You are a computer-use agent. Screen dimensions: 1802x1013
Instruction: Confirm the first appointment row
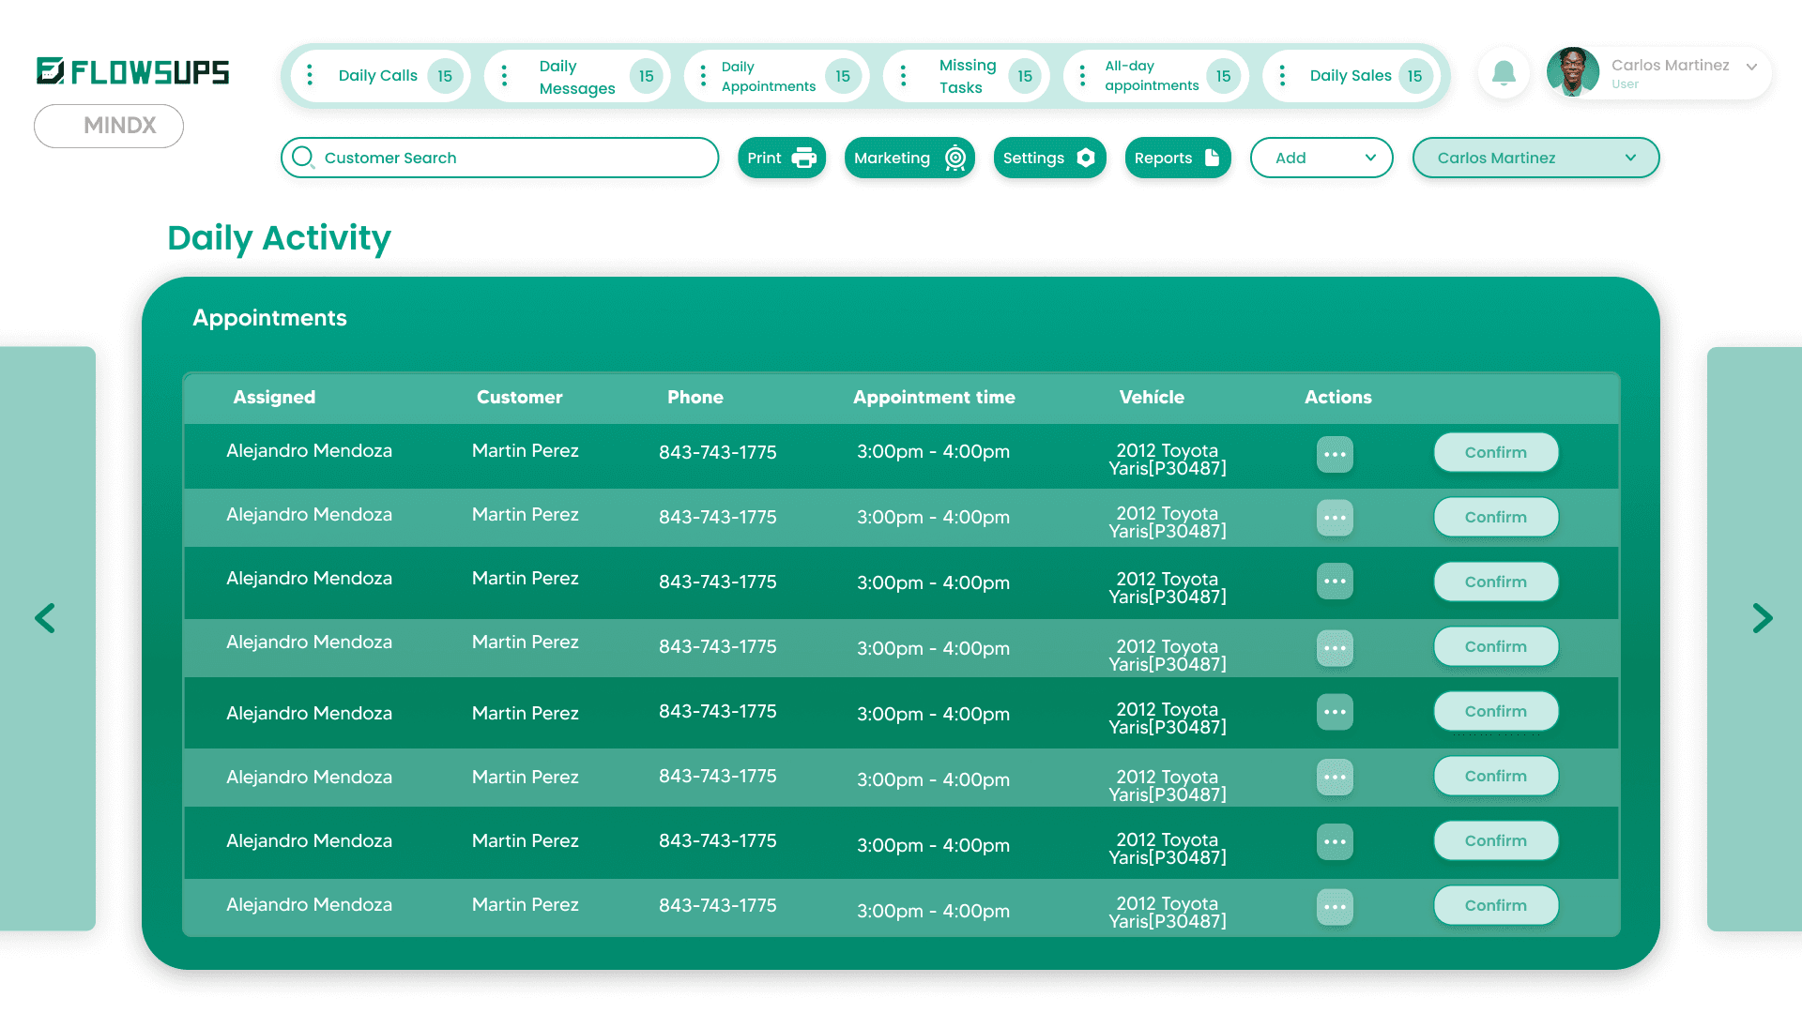1495,452
